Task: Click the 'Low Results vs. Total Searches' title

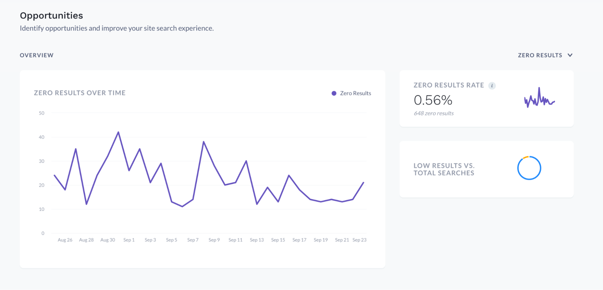Action: [444, 169]
